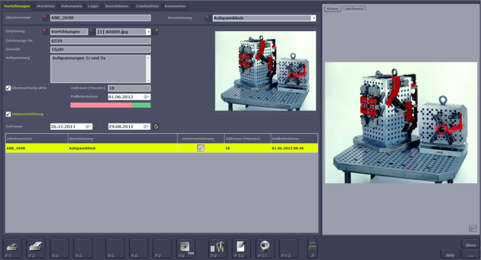Image resolution: width=481 pixels, height=260 pixels.
Task: Select the Aufspannblock cell in yellow row
Action: click(x=123, y=148)
